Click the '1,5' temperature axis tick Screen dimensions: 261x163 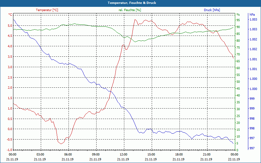coord(10,98)
